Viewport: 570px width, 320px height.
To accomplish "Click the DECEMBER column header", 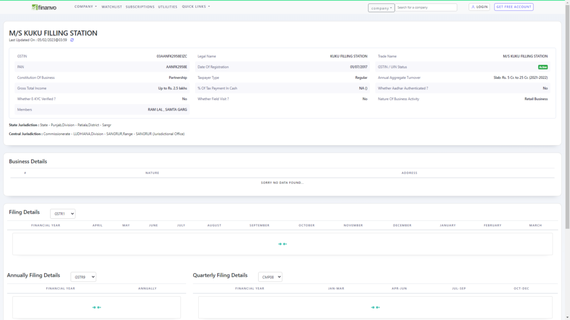I will tap(402, 226).
